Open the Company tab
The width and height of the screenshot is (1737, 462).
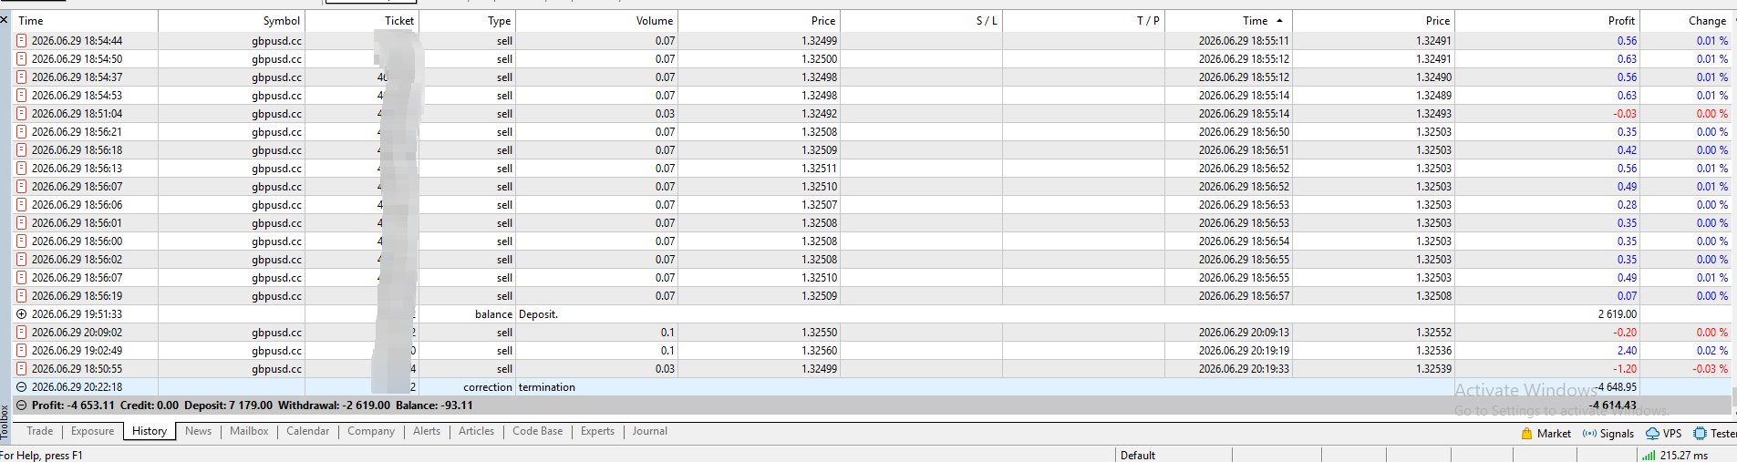tap(371, 431)
